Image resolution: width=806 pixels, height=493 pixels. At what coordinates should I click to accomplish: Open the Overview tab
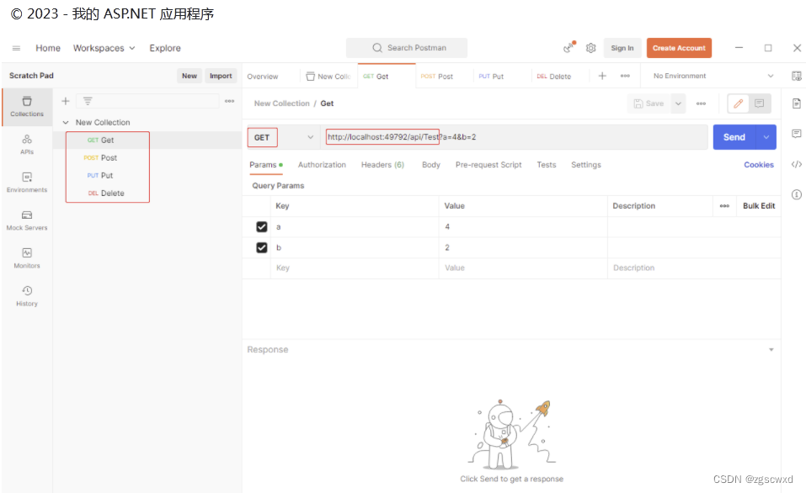pos(263,77)
